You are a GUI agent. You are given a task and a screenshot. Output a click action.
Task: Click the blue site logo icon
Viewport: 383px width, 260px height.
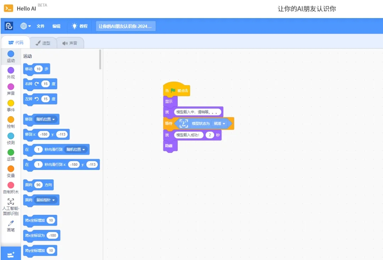coord(9,26)
